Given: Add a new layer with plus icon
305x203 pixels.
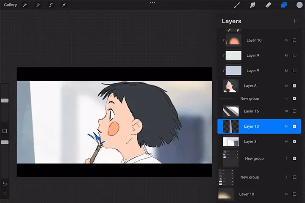Looking at the screenshot, I should coord(294,21).
